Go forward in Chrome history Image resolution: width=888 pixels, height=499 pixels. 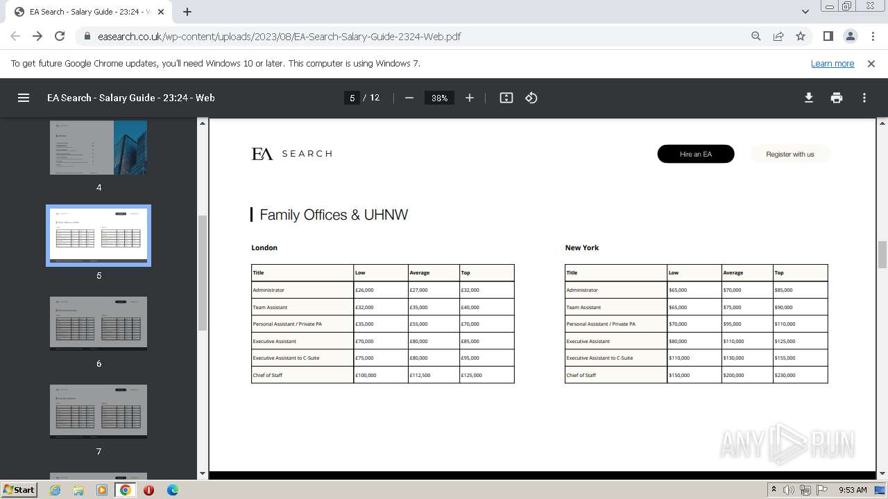point(37,36)
